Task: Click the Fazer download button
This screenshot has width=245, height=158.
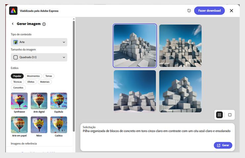Action: [x=209, y=11]
